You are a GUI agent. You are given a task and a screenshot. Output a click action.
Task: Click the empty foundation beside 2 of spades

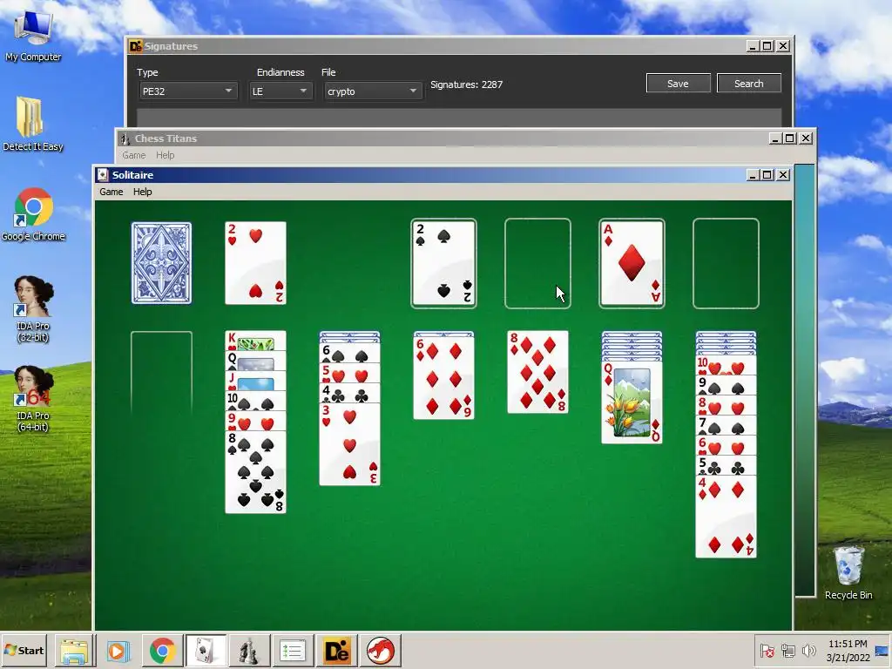537,263
